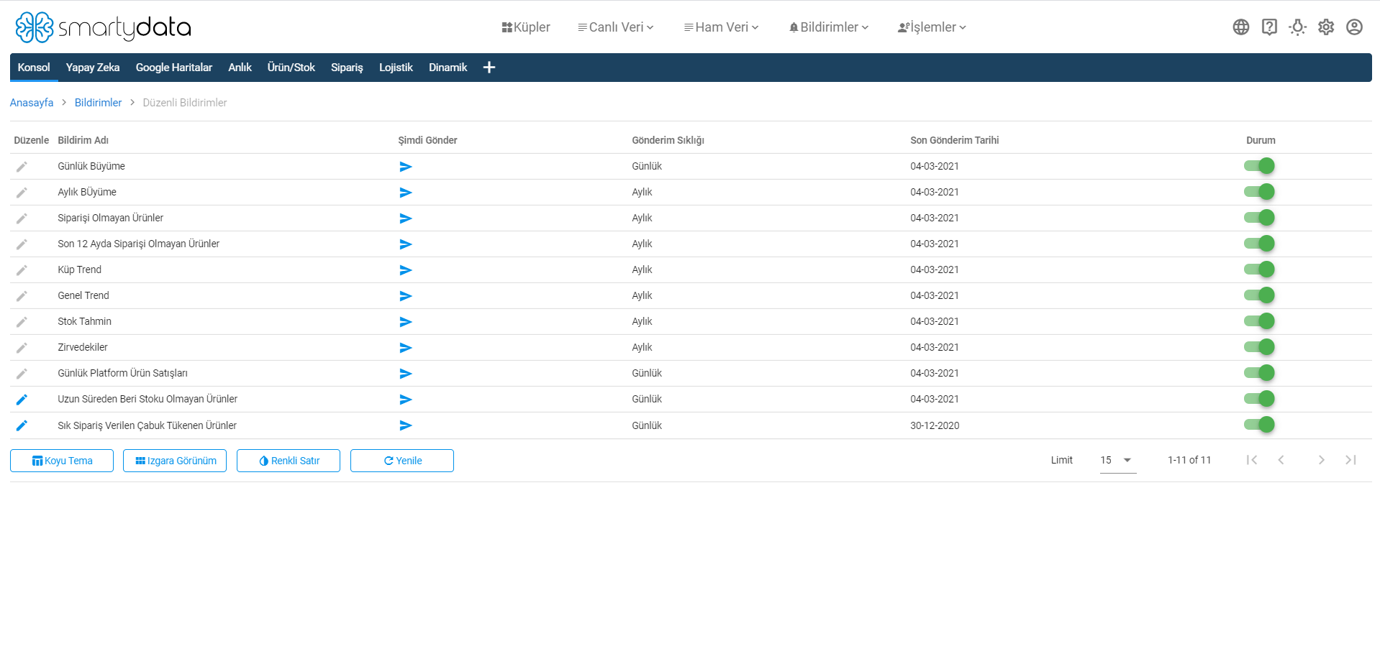Open the Küpler menu item
1380x659 pixels.
526,27
